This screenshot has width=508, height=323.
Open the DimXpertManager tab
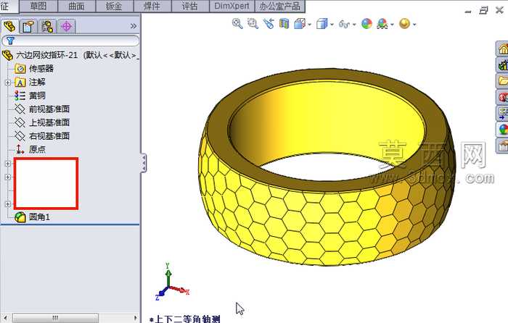point(67,27)
